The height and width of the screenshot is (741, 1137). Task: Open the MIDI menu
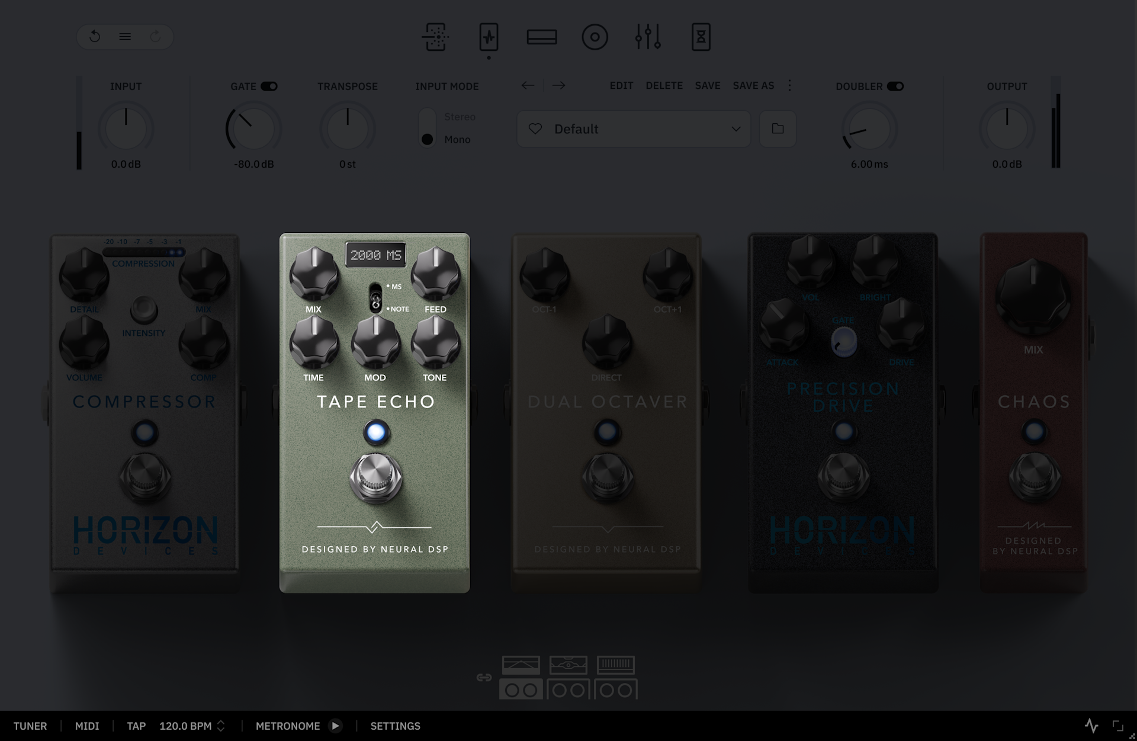pos(87,726)
